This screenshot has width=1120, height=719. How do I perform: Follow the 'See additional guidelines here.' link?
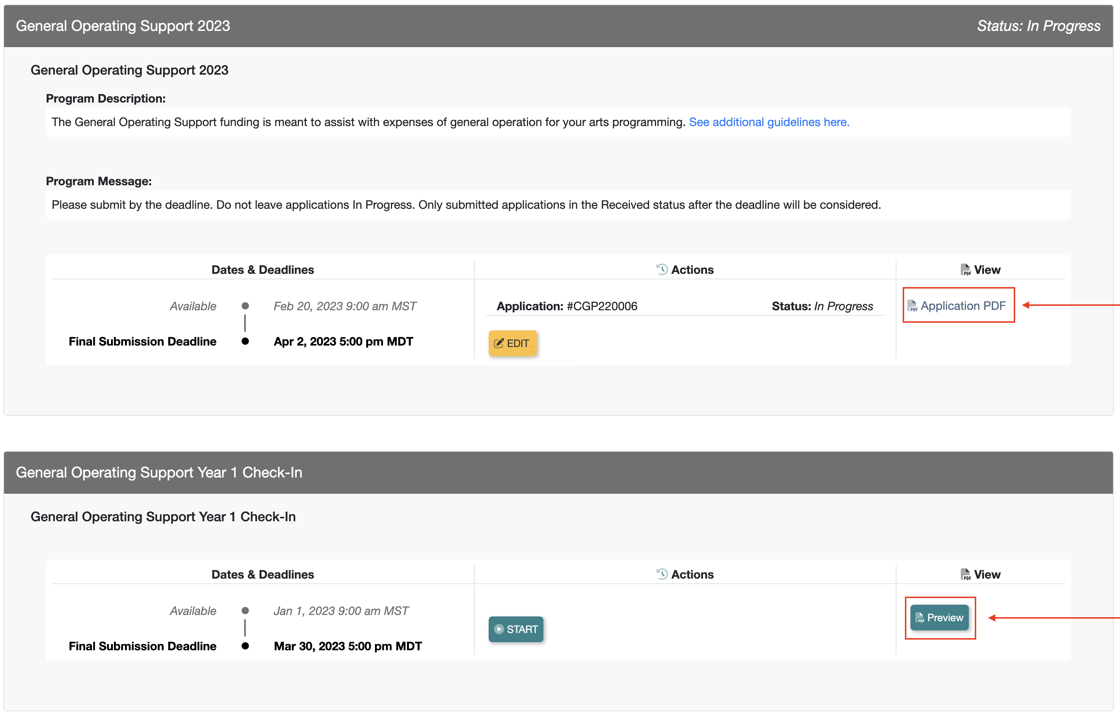point(769,122)
